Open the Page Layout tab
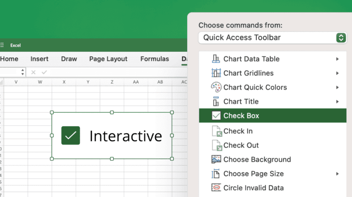This screenshot has width=352, height=197. [108, 59]
